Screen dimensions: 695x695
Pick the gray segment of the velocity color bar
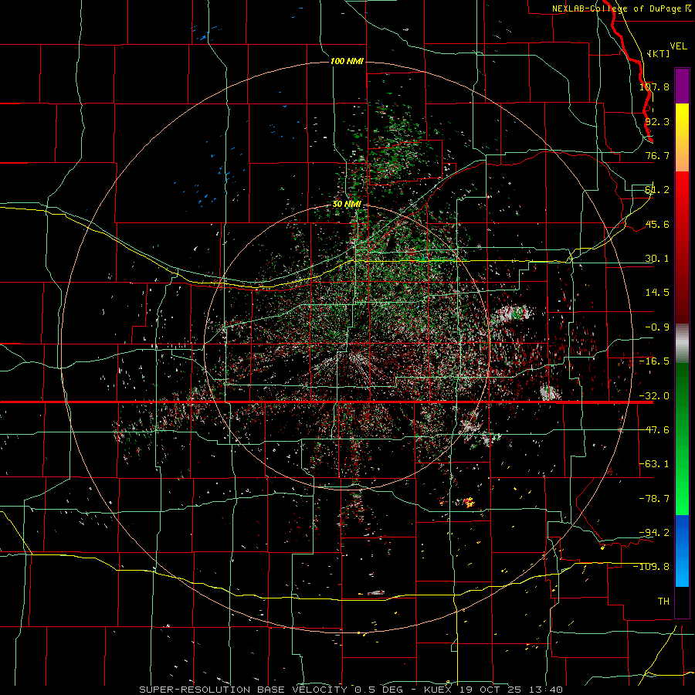pos(682,344)
